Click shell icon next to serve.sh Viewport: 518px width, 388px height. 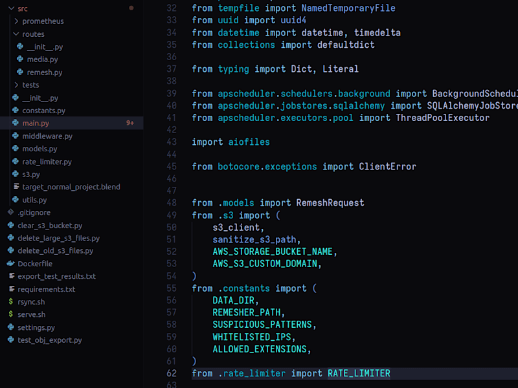11,314
